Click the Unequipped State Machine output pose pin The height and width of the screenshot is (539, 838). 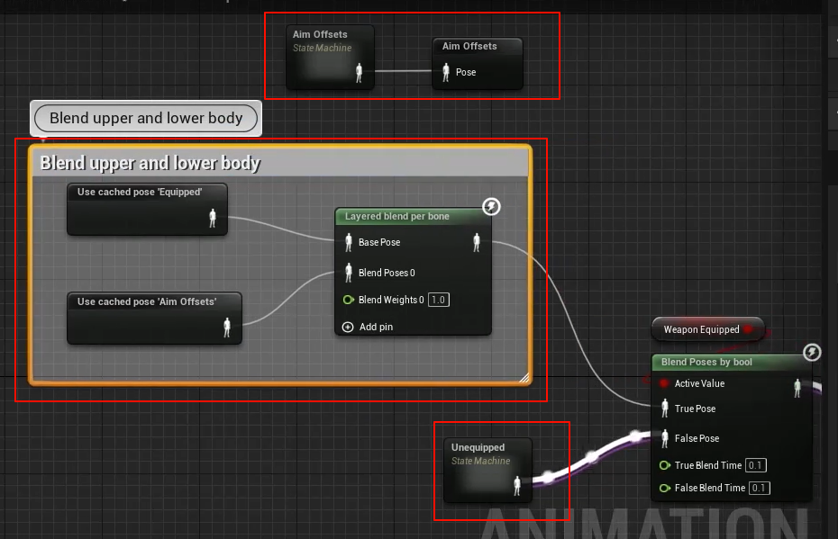517,486
